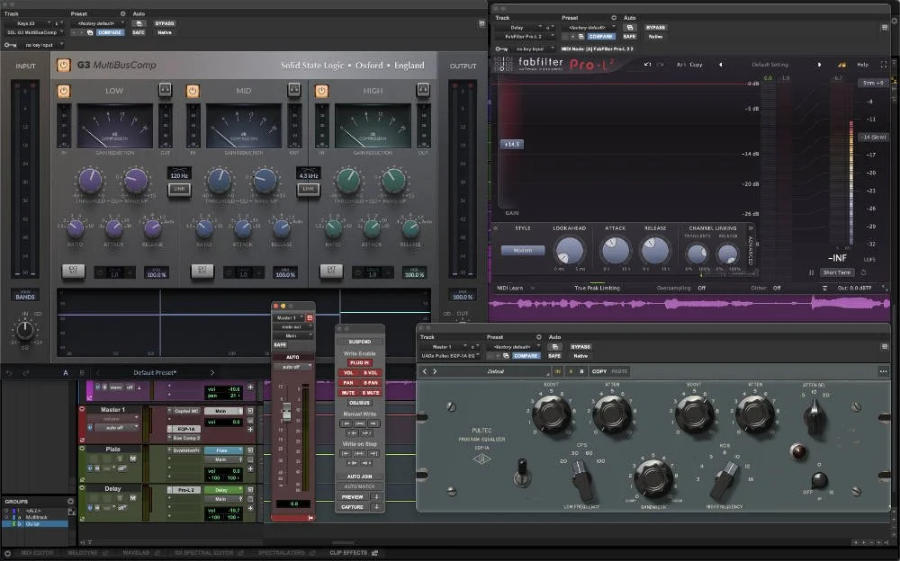
Task: Open Pro-L 2 Delay track selector dropdown
Action: (x=520, y=28)
